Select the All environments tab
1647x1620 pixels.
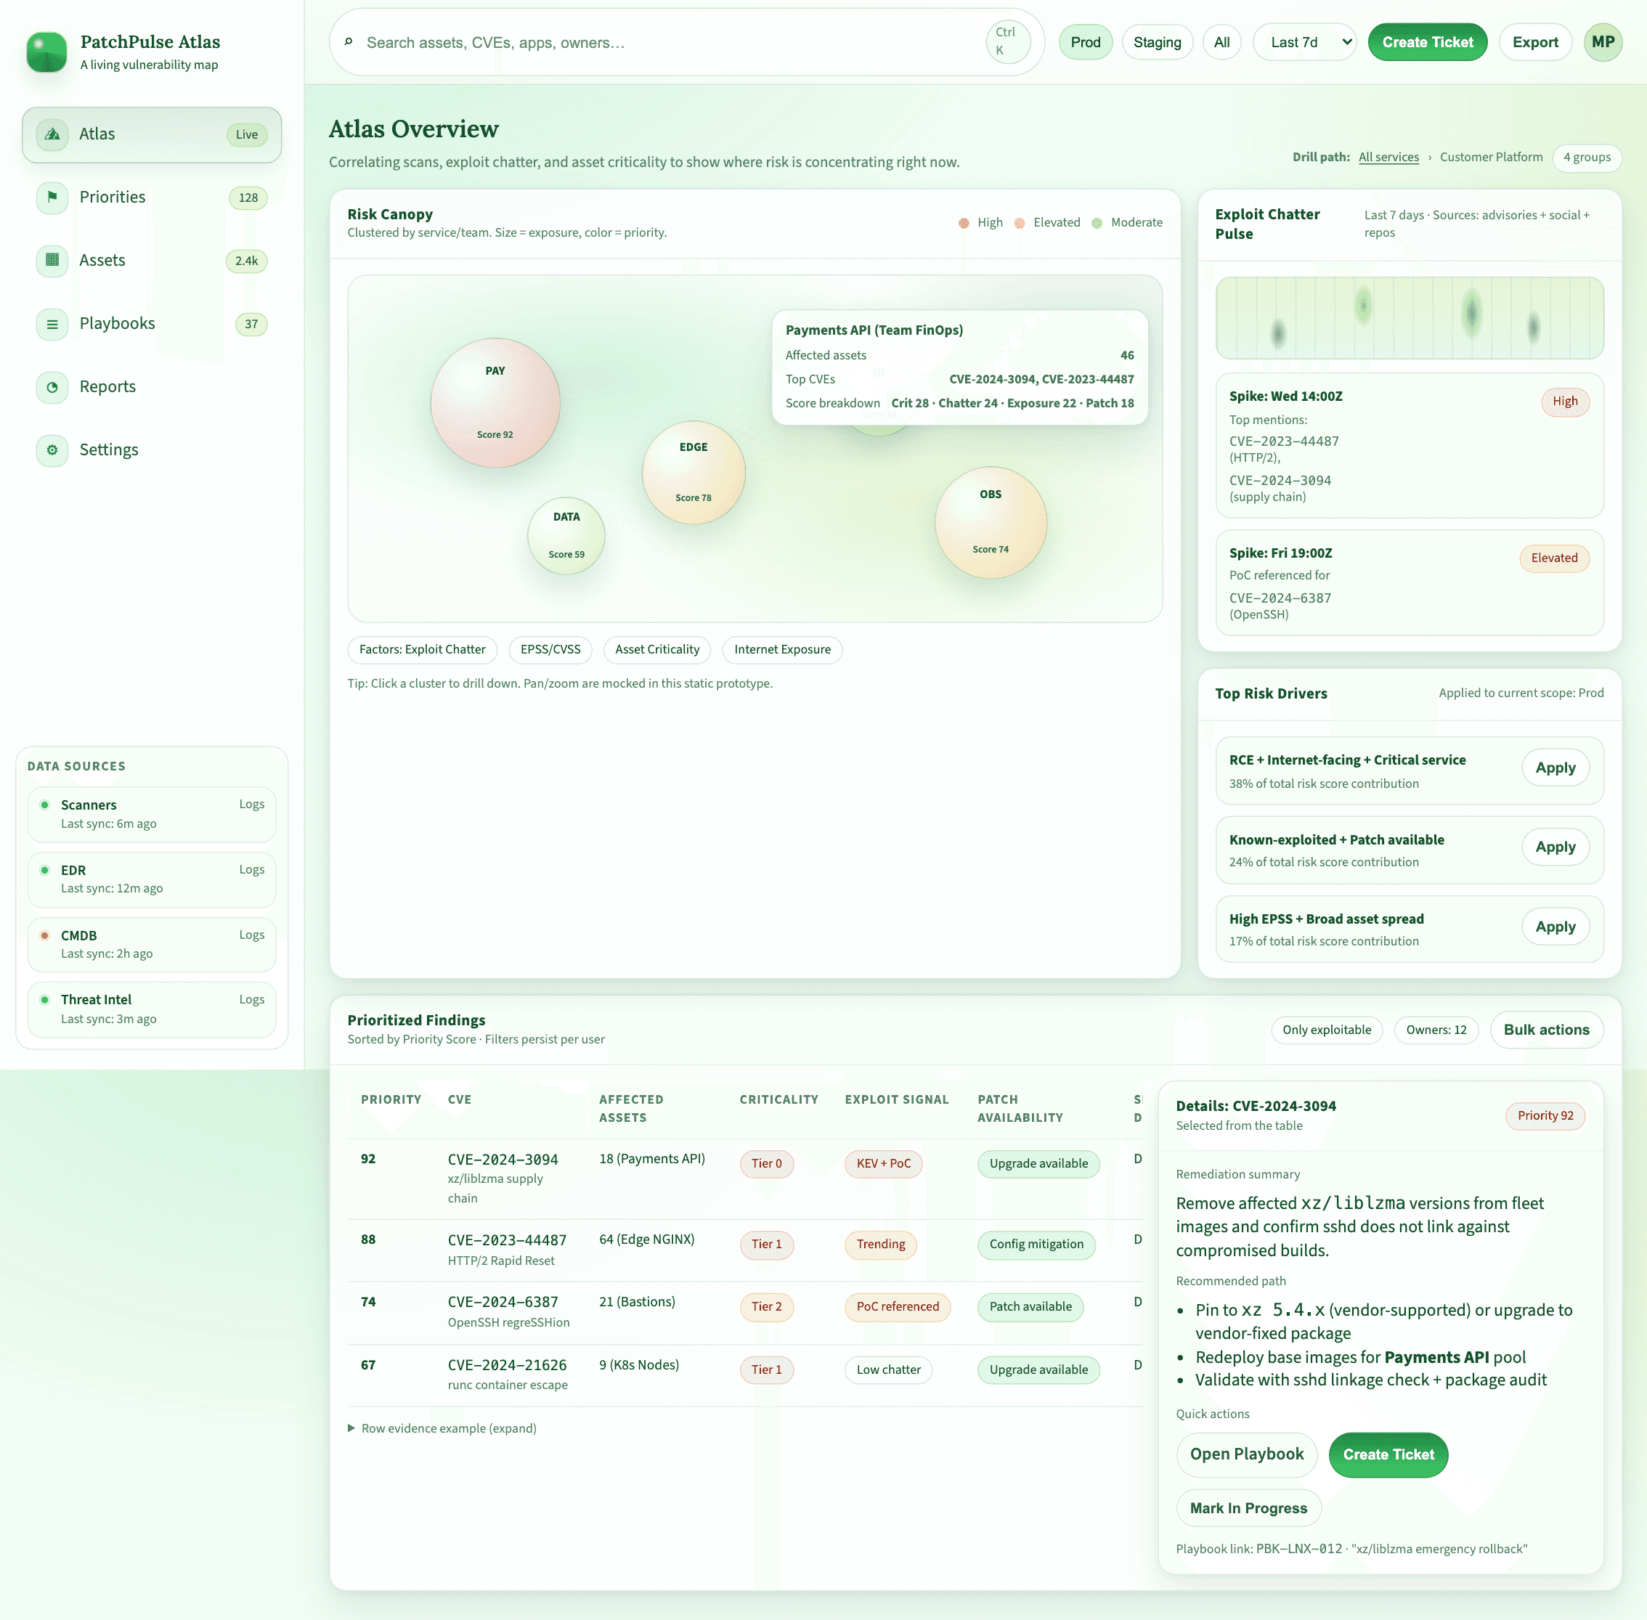[x=1221, y=43]
